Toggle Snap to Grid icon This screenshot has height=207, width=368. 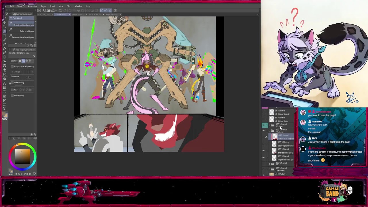[x=110, y=10]
